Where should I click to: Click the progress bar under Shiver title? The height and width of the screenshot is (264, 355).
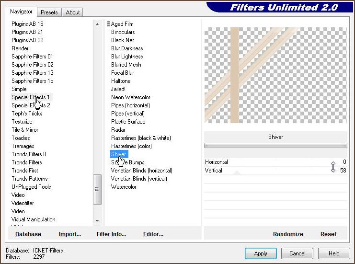click(x=275, y=145)
